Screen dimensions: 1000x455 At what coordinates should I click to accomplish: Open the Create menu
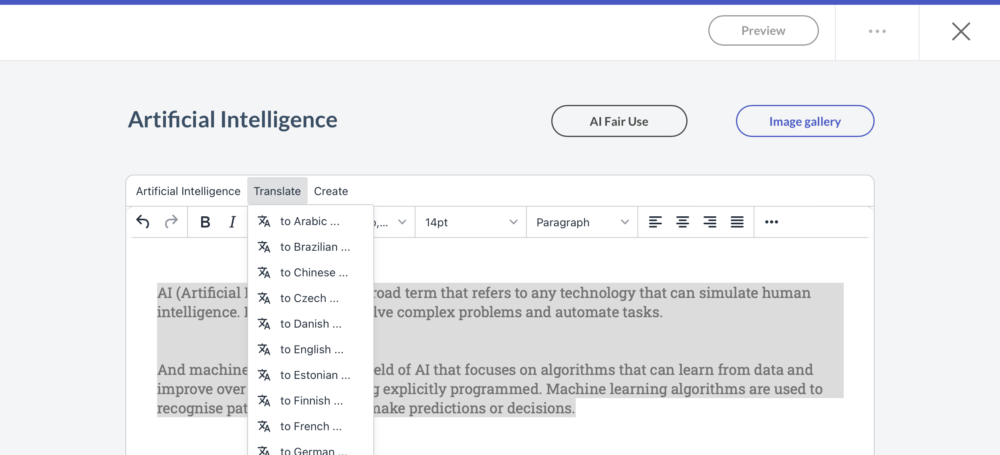(x=331, y=191)
